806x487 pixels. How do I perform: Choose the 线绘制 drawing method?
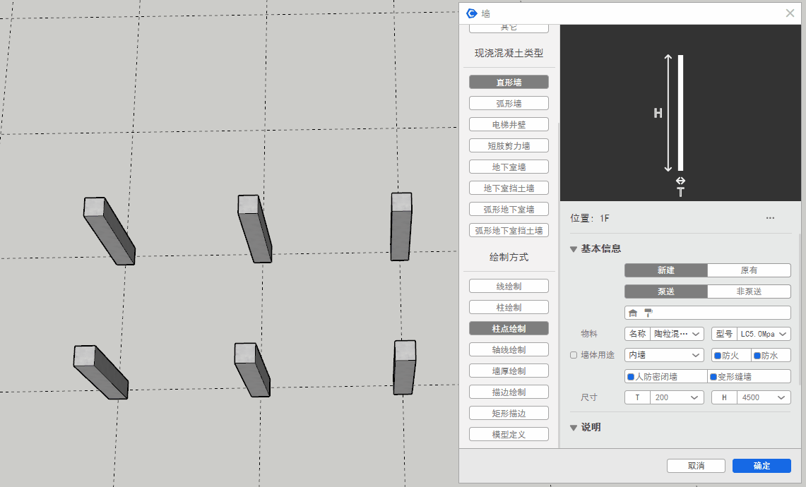(x=509, y=286)
